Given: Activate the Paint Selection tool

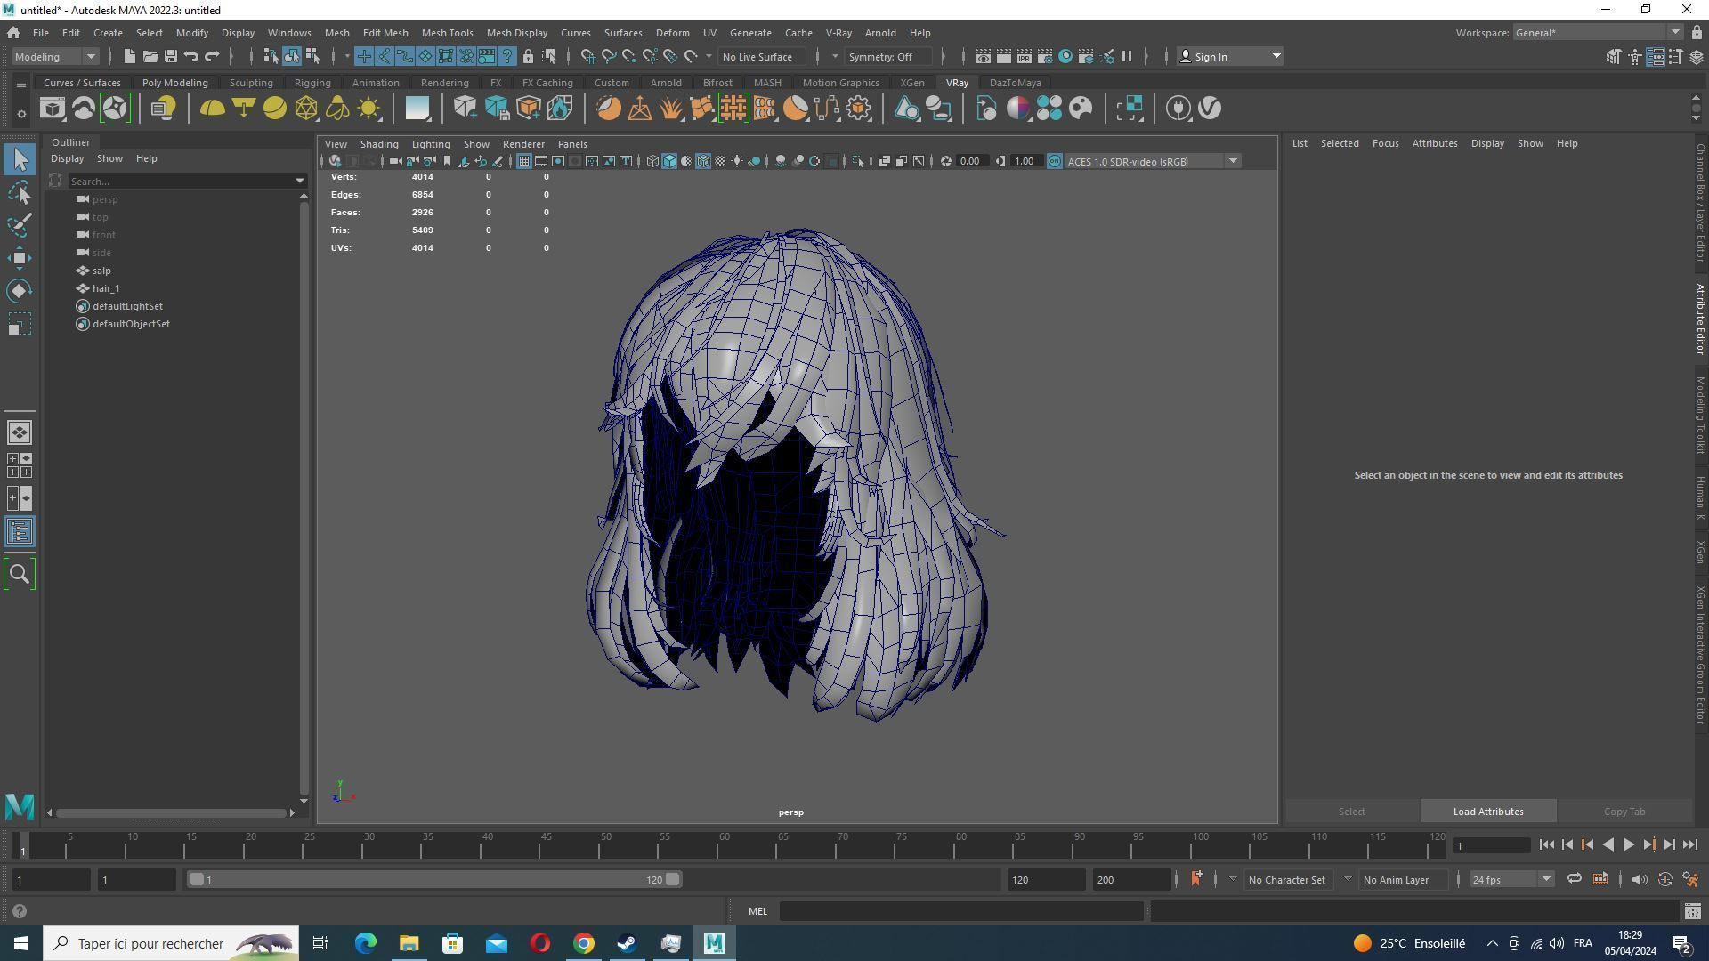Looking at the screenshot, I should 20,225.
